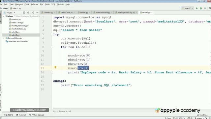Close the select1.py editor tab

coord(90,13)
